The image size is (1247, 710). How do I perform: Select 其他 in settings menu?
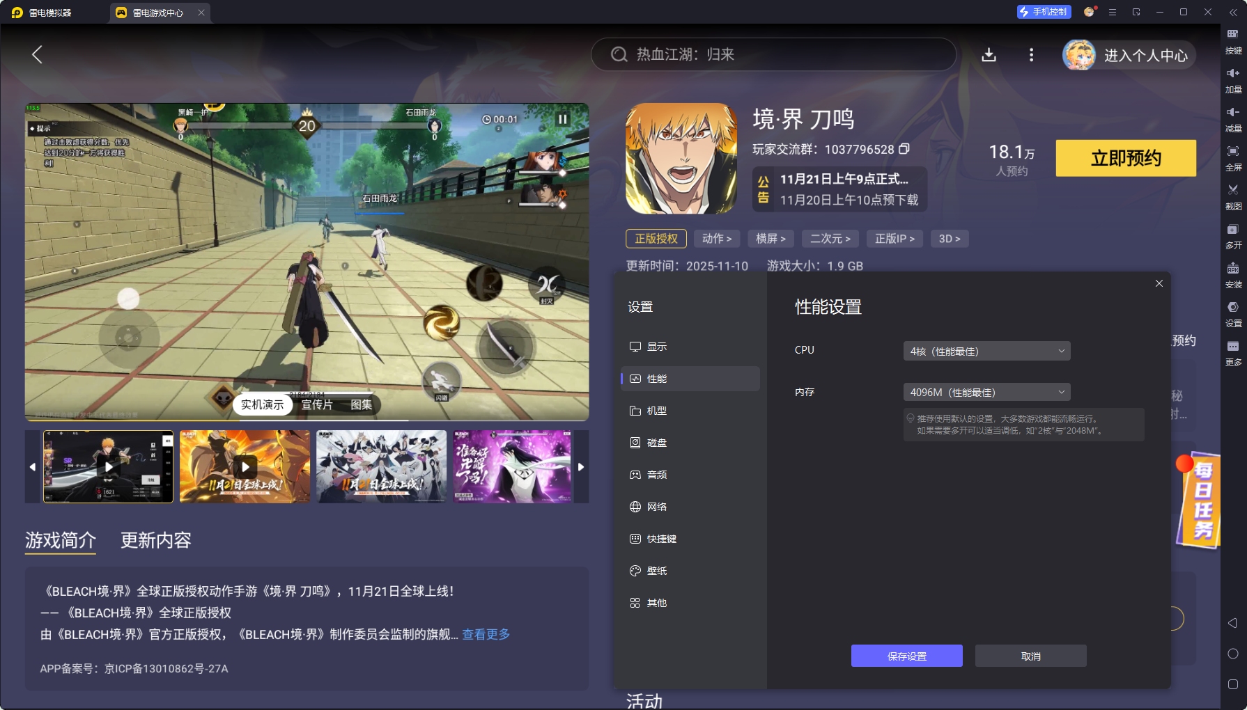tap(690, 603)
